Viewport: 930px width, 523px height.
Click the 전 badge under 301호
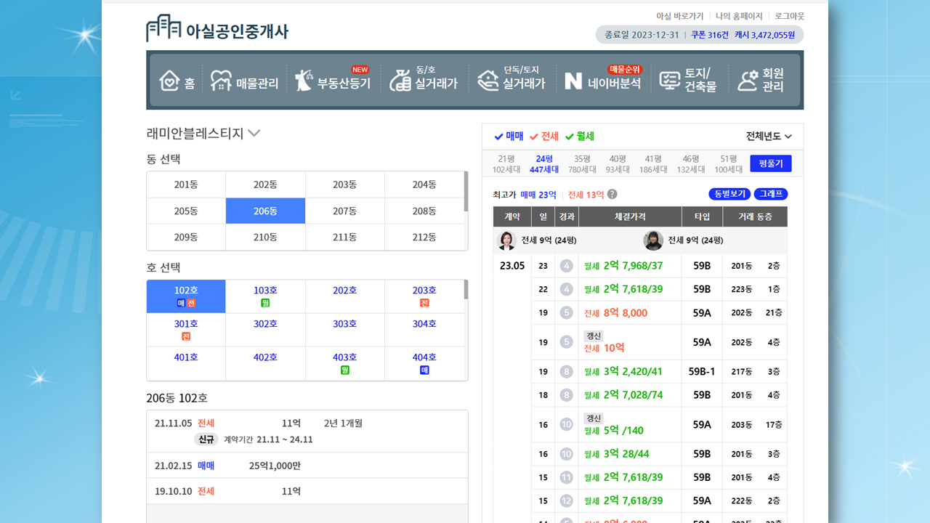[186, 336]
